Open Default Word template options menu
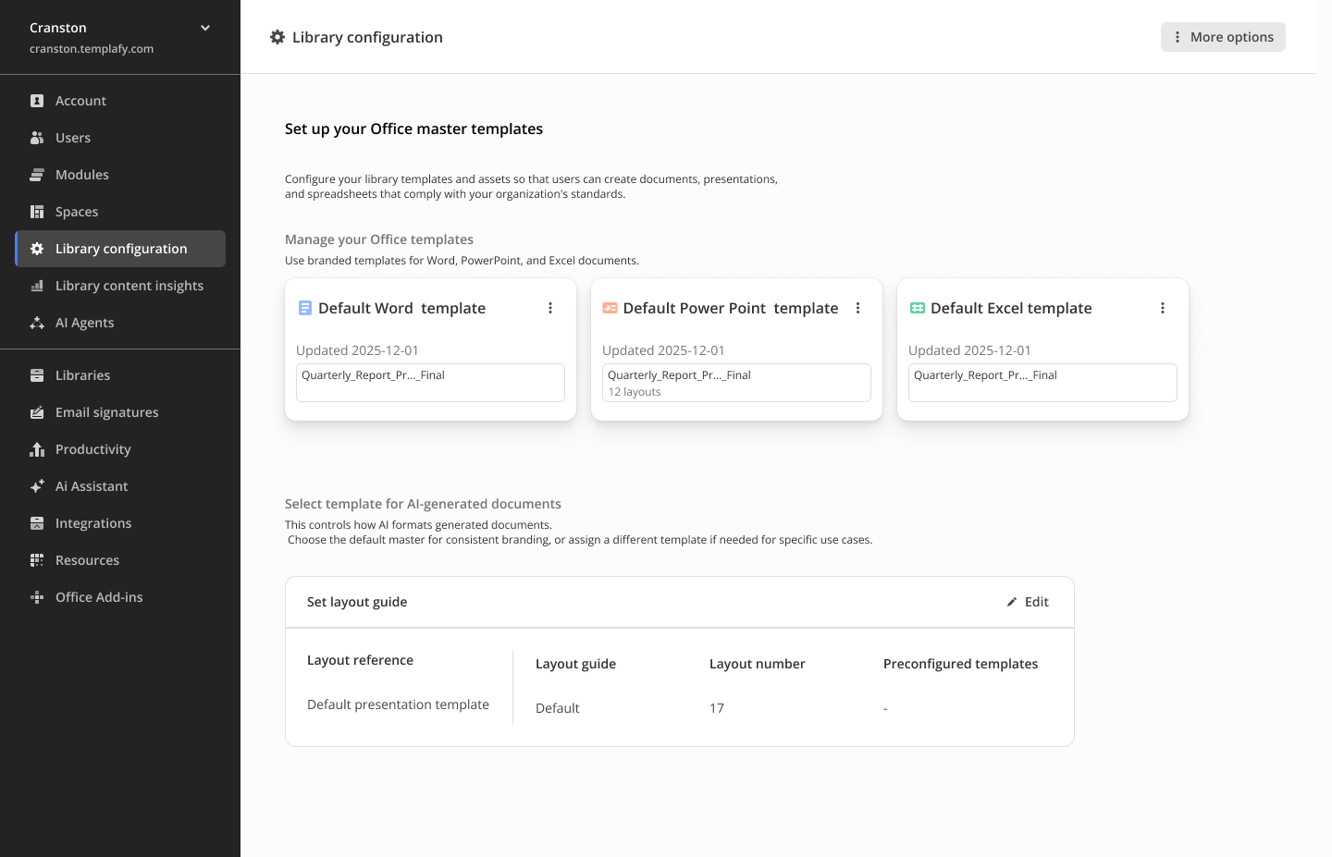Image resolution: width=1332 pixels, height=857 pixels. point(550,308)
